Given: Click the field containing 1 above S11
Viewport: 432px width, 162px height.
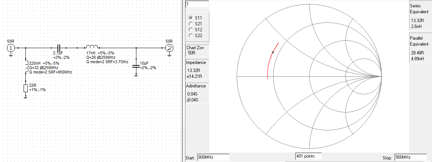Looking at the screenshot, I should pyautogui.click(x=197, y=4).
